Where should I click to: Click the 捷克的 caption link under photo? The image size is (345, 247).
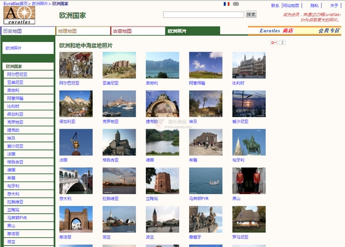[x=152, y=122]
